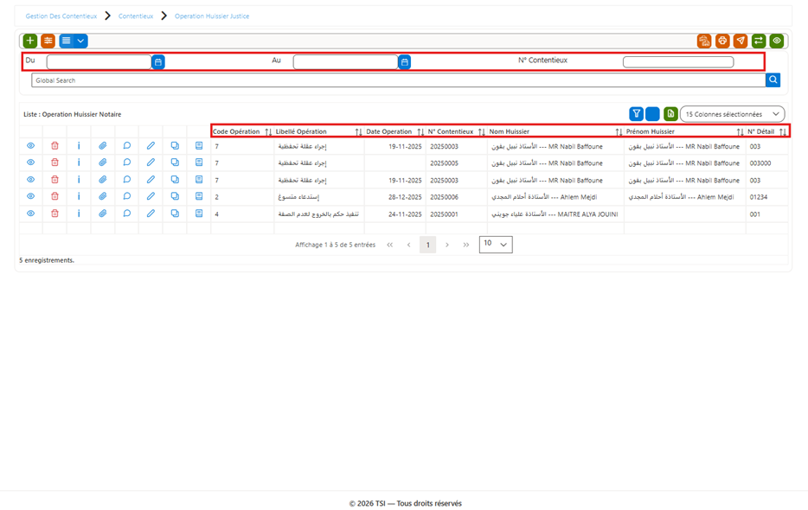Click the green swap arrows icon
Screen dimensions: 808x510
pyautogui.click(x=759, y=41)
